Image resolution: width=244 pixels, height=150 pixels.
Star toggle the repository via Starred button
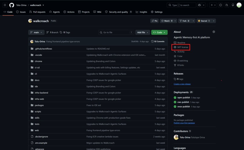coord(204,21)
